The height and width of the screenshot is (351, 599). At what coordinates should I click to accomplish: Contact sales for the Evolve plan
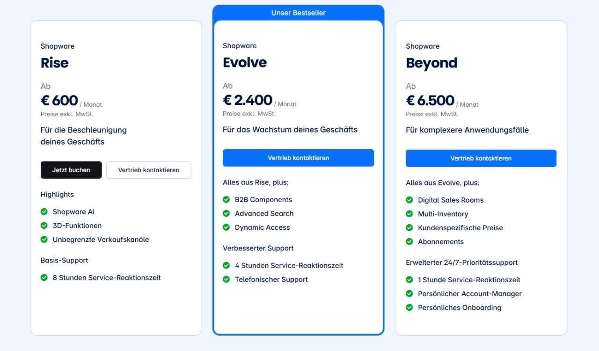(298, 158)
